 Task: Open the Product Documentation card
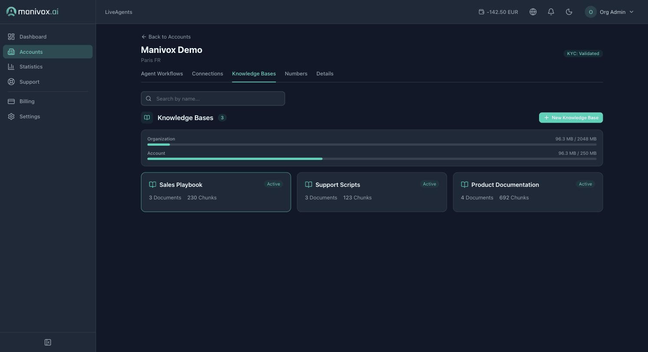tap(528, 192)
